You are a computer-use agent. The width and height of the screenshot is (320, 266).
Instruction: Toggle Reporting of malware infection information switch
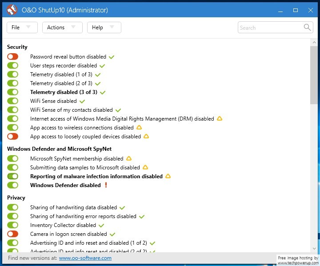12,176
